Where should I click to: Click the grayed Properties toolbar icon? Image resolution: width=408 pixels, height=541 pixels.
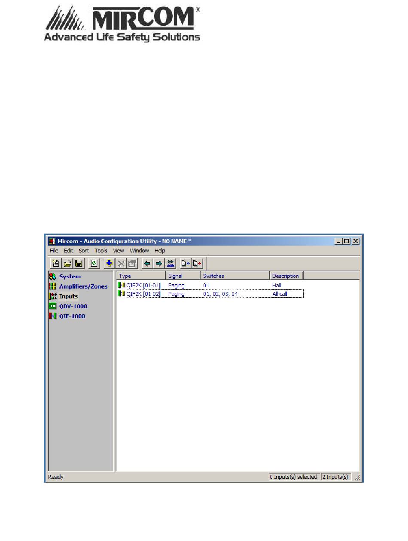coord(133,263)
